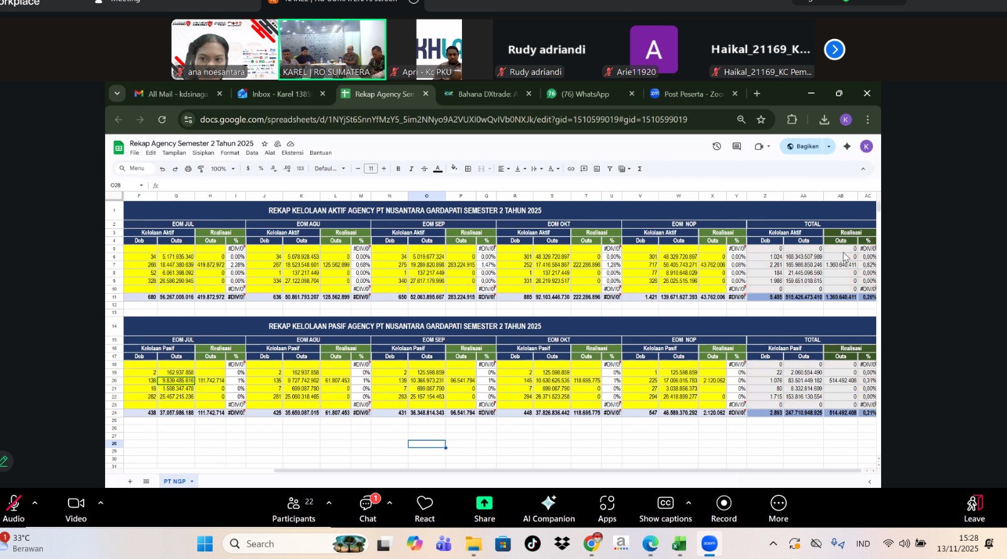
Task: Show the next participants with the blue arrow
Action: (834, 50)
